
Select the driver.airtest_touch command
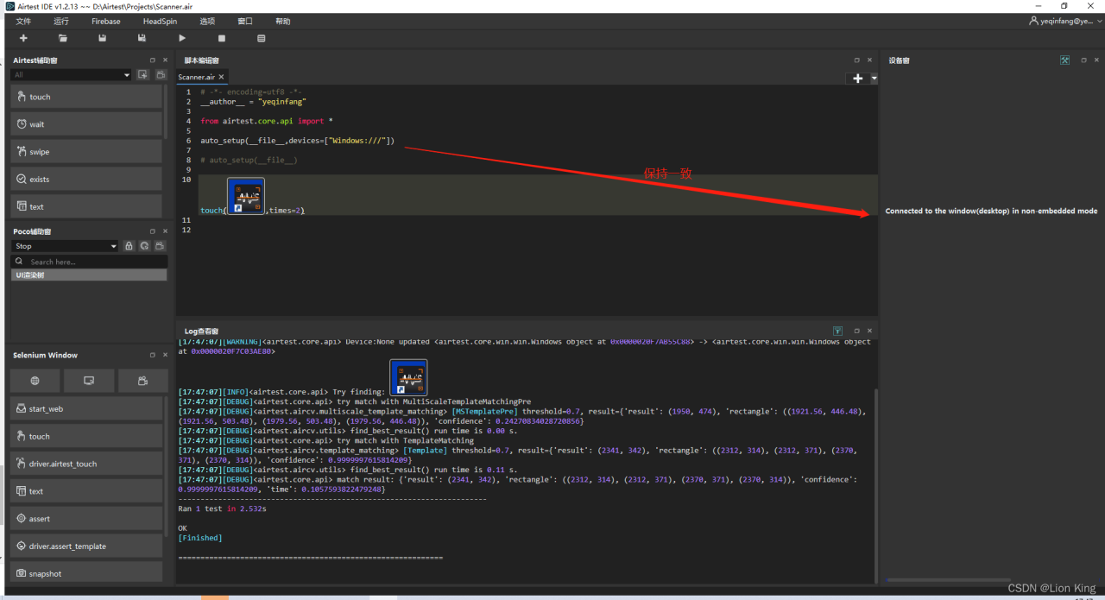point(86,464)
